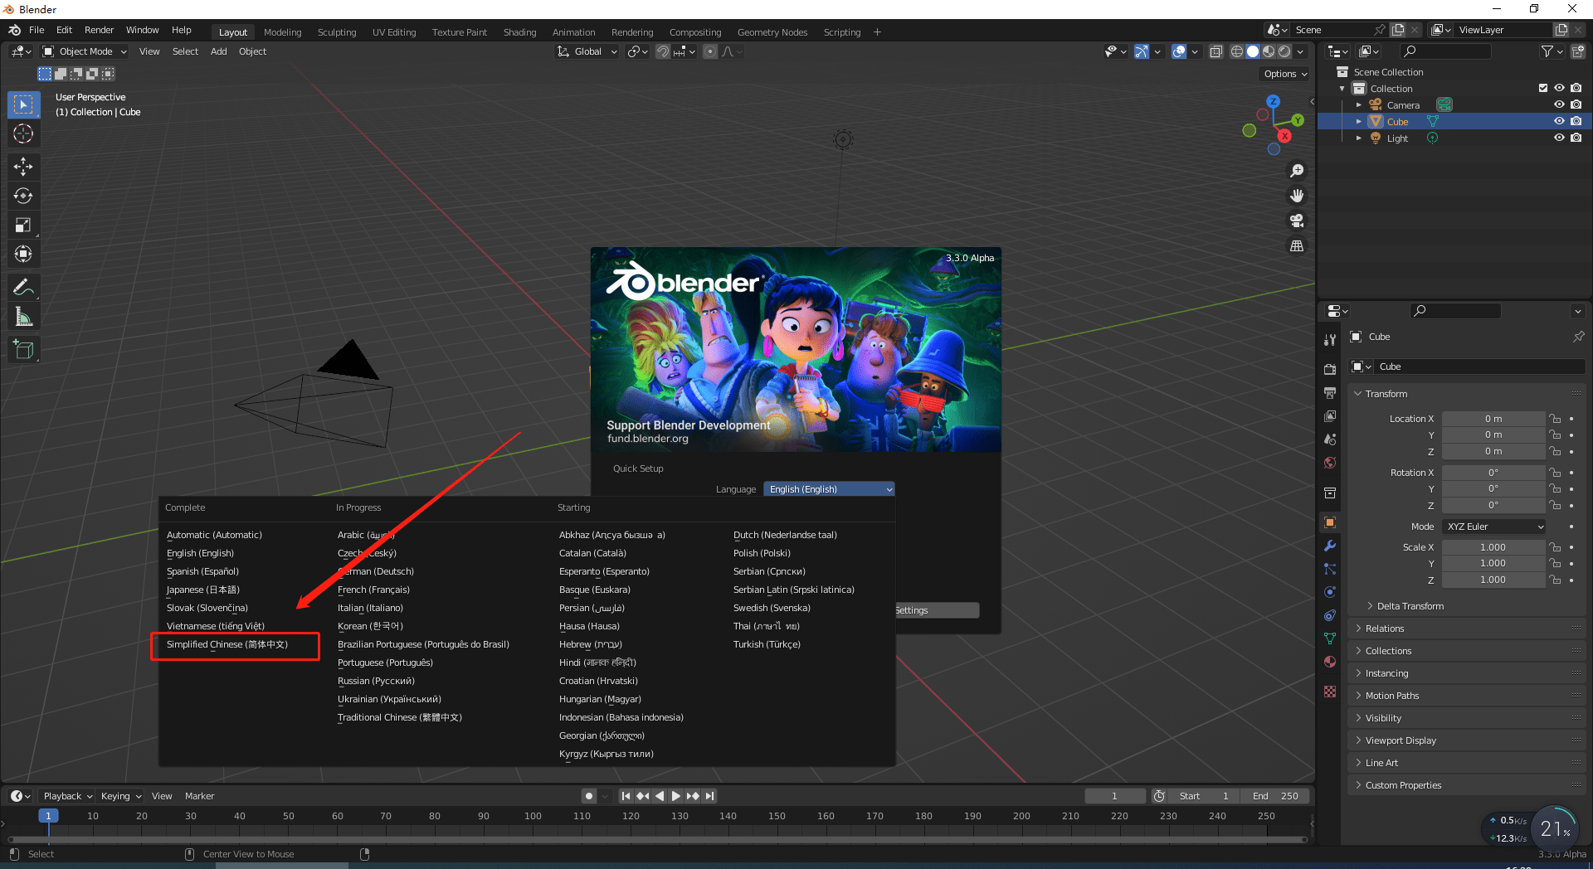Activate the Scale tool
Image resolution: width=1593 pixels, height=869 pixels.
23,225
